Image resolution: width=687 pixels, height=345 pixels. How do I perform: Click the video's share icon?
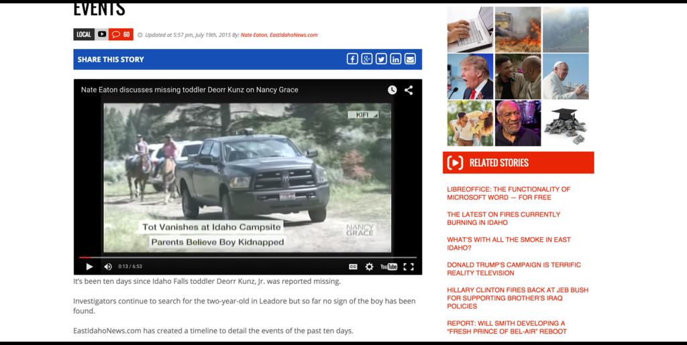(x=408, y=90)
